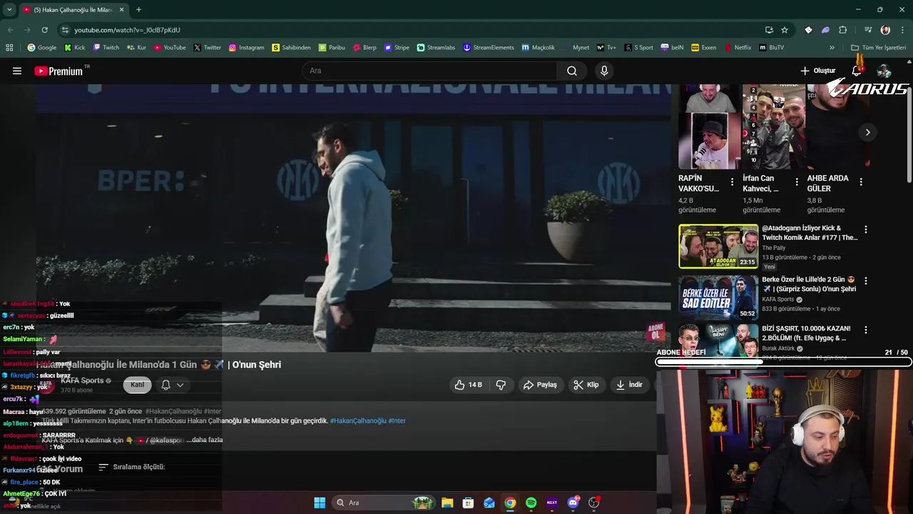Open the StreamElements bookmark
This screenshot has height=514, width=913.
pyautogui.click(x=488, y=48)
